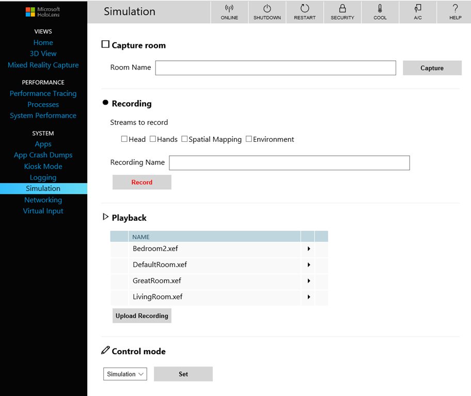Click the Online status icon
Viewport: 471px width, 396px height.
coord(229,9)
